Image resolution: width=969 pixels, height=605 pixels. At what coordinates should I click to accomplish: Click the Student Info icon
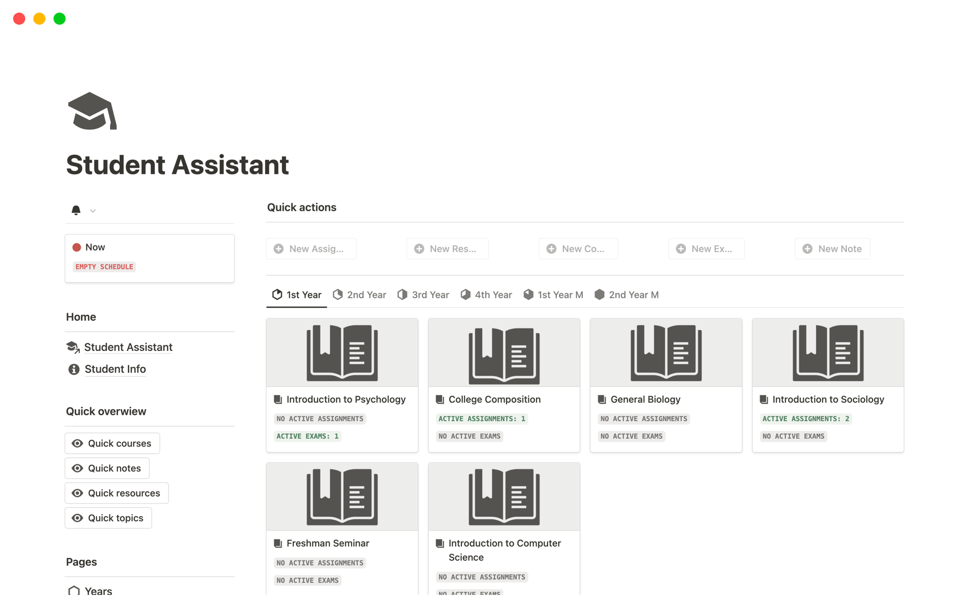[x=74, y=369]
